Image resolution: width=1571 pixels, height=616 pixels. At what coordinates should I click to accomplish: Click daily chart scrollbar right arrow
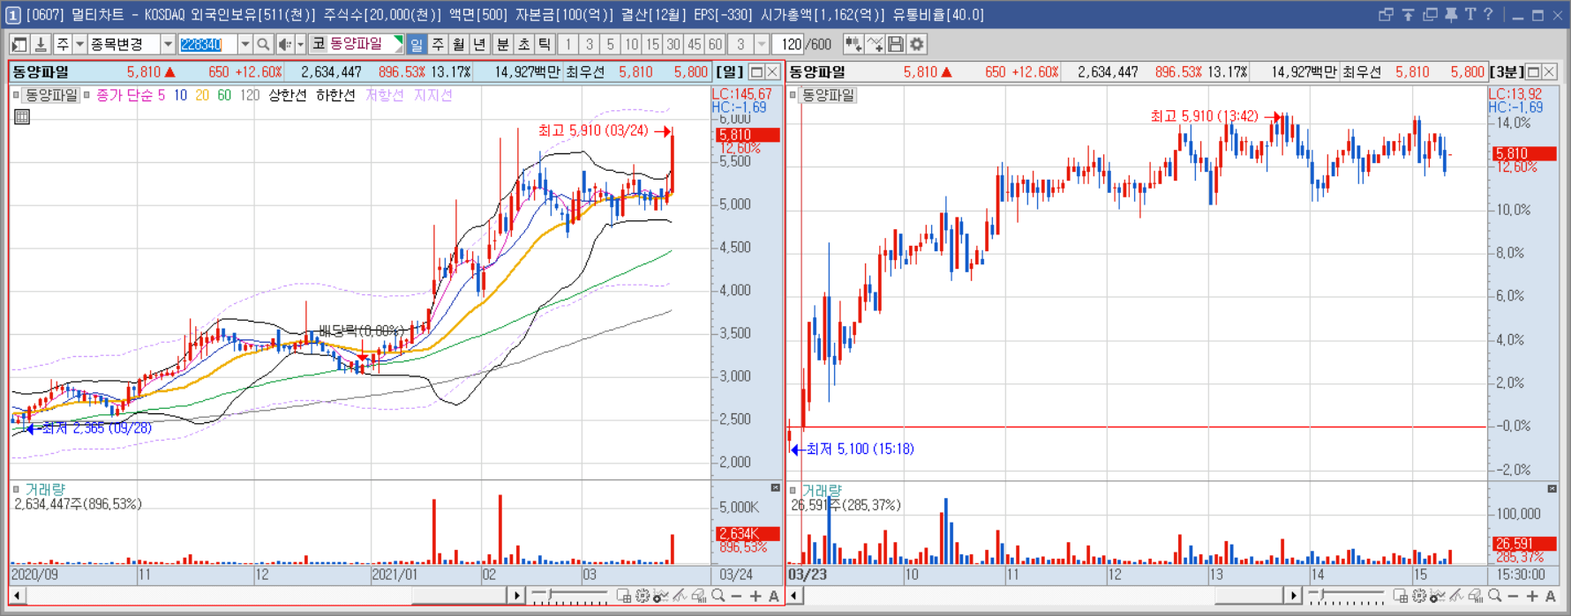tap(517, 596)
